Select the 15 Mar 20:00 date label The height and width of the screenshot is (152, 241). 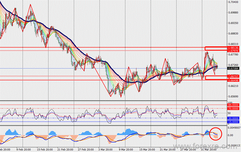[147, 150]
